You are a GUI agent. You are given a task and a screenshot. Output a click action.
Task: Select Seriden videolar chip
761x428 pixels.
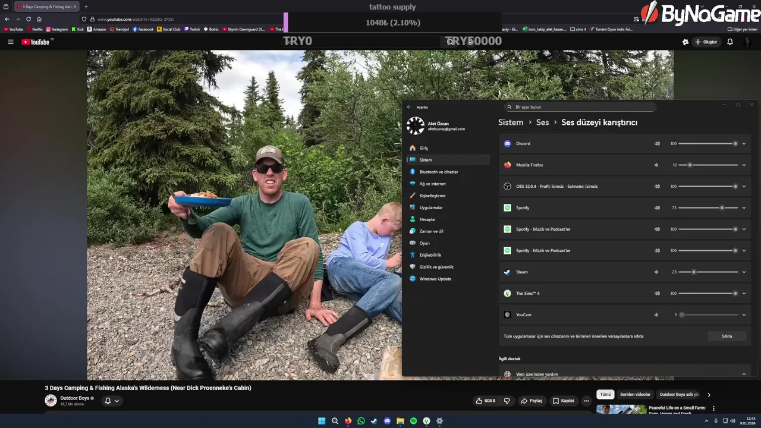(x=635, y=394)
